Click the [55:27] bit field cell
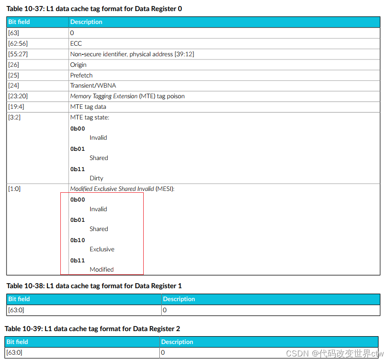The width and height of the screenshot is (391, 362). [x=38, y=54]
